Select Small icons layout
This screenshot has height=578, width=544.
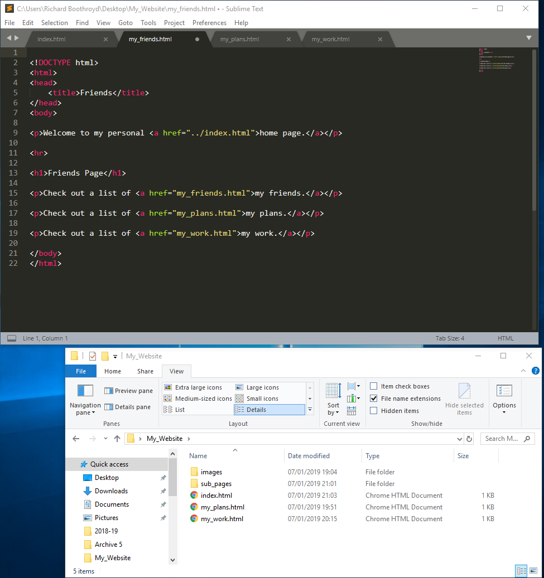(x=257, y=399)
